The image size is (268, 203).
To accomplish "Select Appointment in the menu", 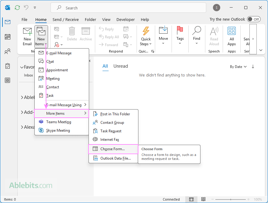I will click(x=62, y=70).
